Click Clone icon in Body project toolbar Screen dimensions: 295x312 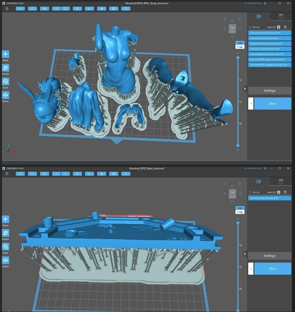pos(77,9)
